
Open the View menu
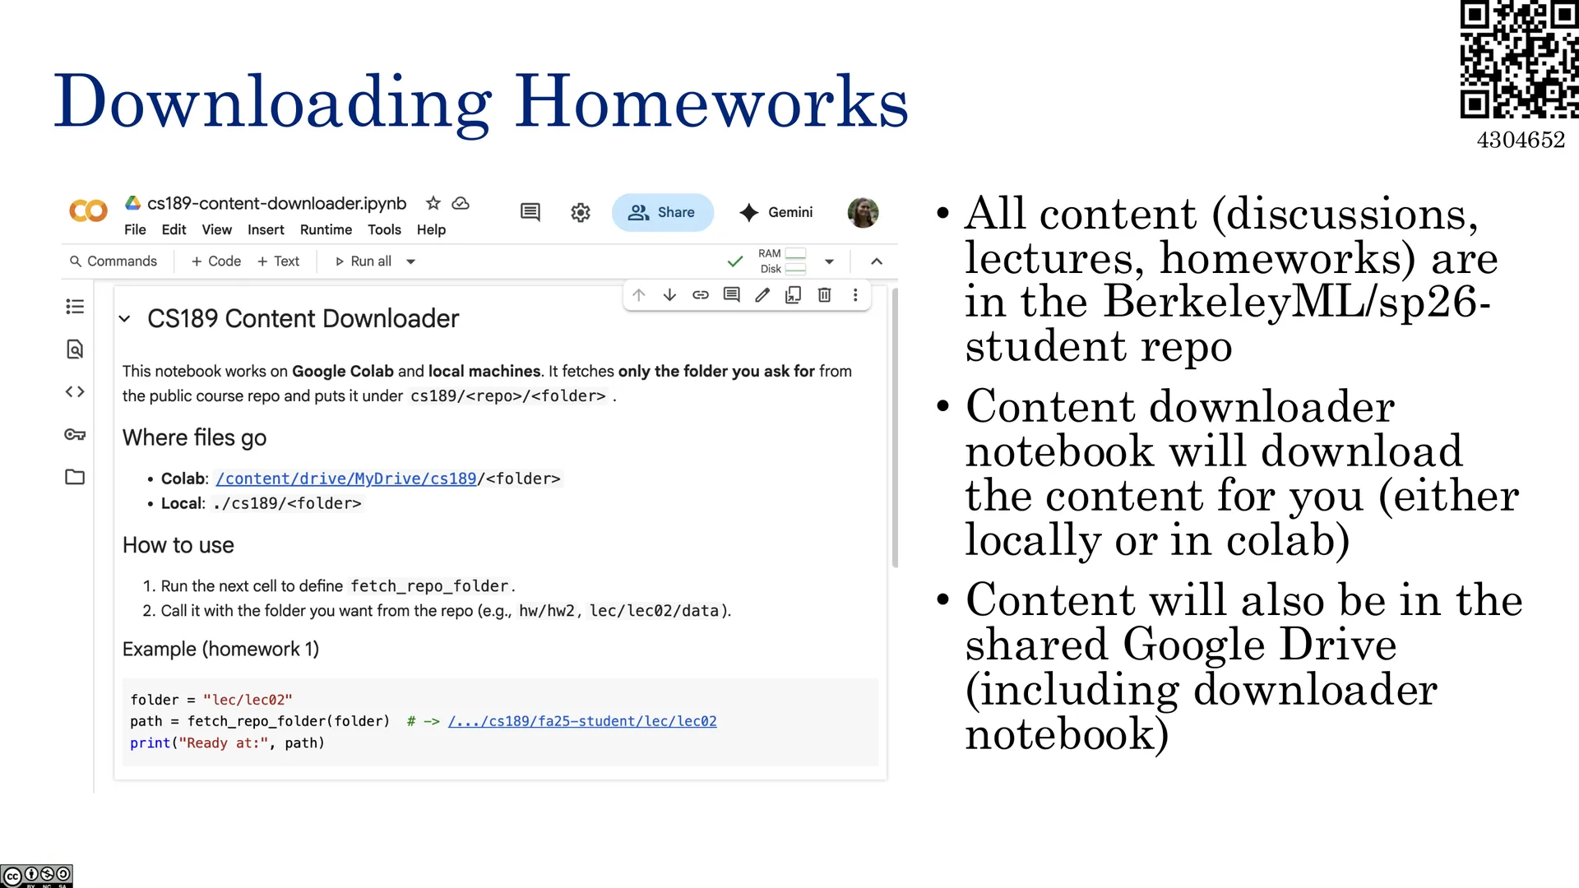click(x=217, y=229)
